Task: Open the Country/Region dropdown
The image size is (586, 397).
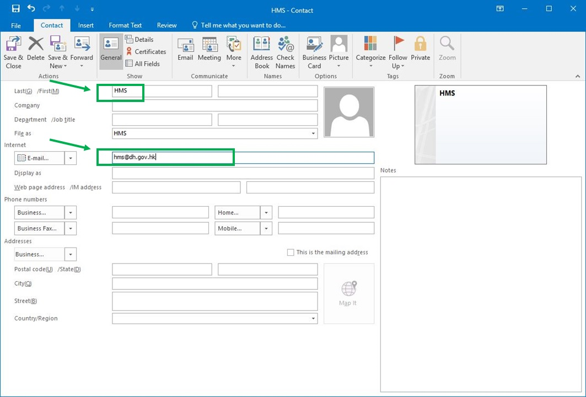Action: coord(313,318)
